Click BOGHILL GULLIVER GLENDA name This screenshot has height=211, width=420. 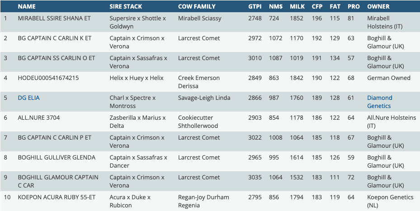coord(57,157)
